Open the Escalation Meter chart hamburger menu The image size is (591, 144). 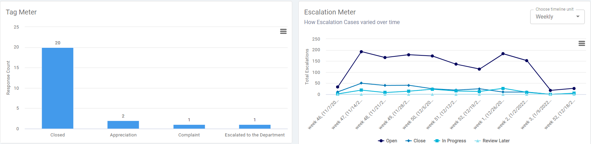[582, 43]
